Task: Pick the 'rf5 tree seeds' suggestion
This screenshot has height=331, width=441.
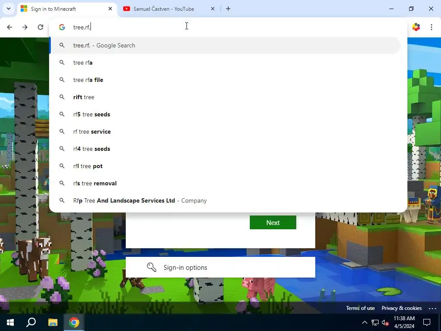Action: [225, 114]
